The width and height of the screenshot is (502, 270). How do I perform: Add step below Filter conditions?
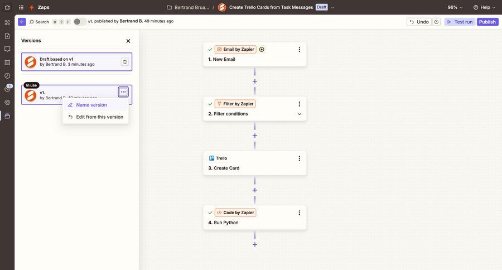255,136
